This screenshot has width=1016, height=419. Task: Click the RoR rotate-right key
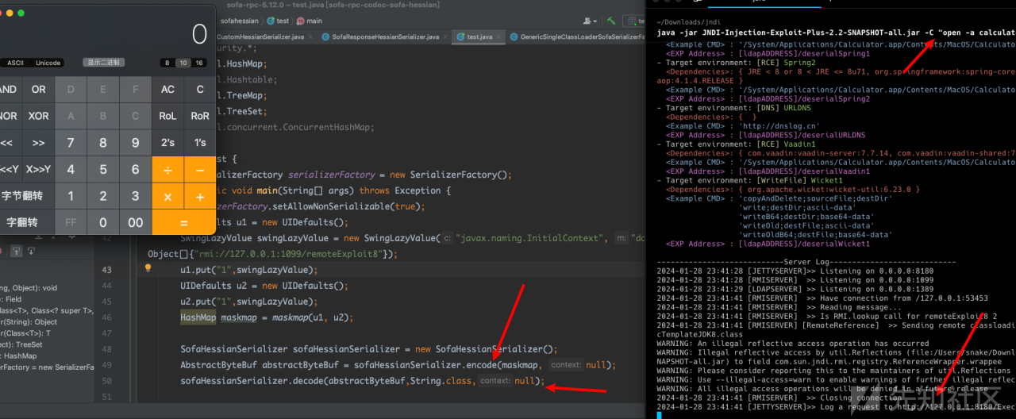200,116
